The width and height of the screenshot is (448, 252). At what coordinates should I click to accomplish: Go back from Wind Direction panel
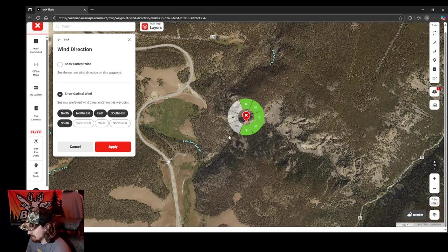(63, 40)
